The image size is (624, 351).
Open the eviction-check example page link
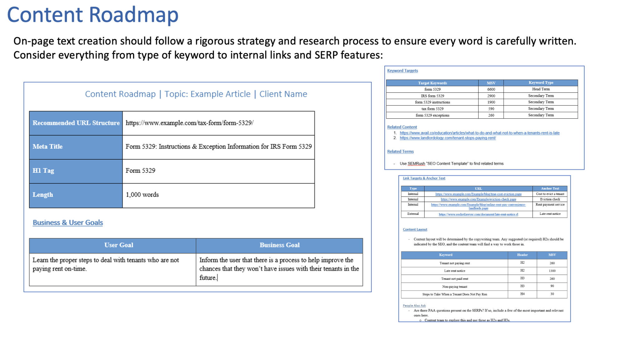[x=478, y=200]
